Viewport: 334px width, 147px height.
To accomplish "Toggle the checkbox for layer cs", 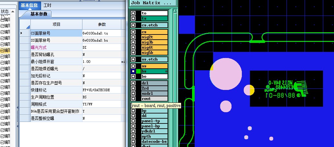I will click(133, 32).
